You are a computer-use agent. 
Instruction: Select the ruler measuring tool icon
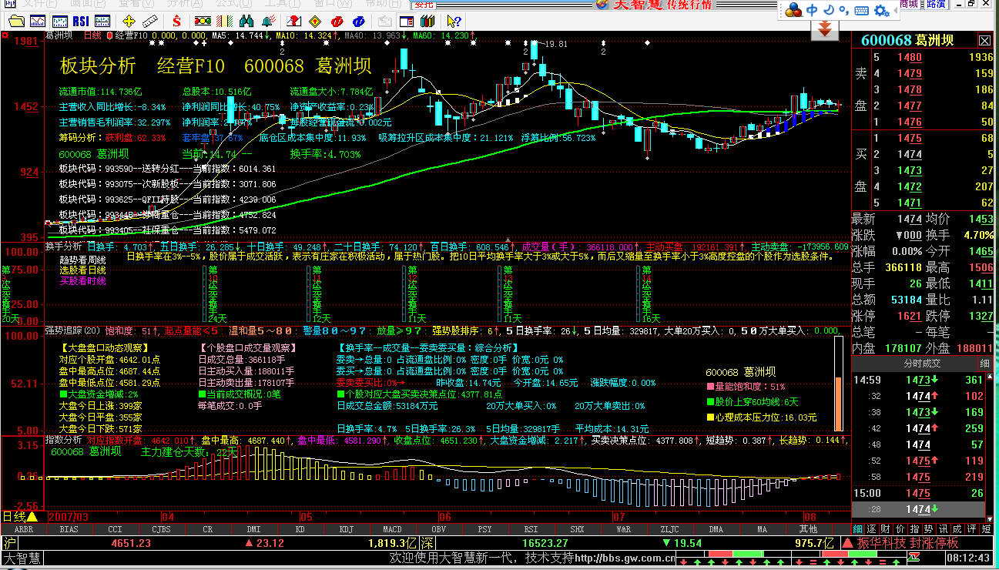coord(150,21)
